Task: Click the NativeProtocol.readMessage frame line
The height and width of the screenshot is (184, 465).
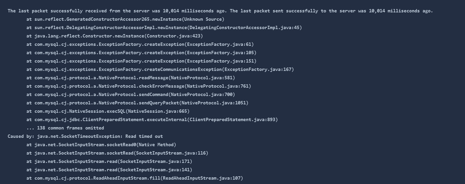Action: pyautogui.click(x=131, y=78)
